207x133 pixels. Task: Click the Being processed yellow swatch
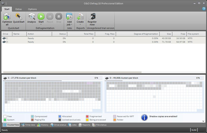87,120
